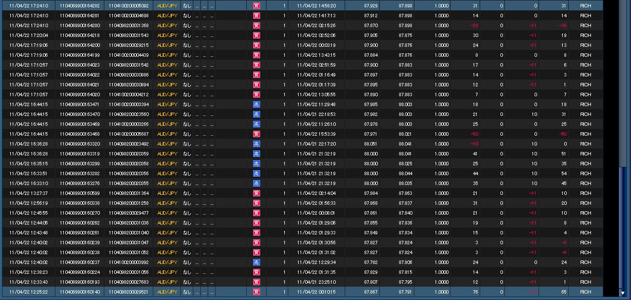Click the open date cell 11/04/21 22:17:20
This screenshot has height=300, width=631.
point(316,144)
